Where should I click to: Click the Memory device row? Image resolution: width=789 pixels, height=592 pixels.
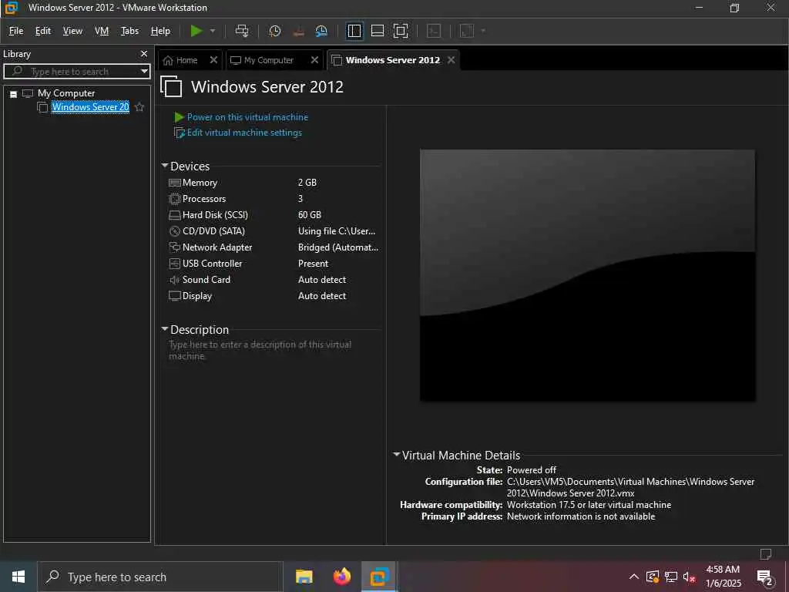click(274, 183)
